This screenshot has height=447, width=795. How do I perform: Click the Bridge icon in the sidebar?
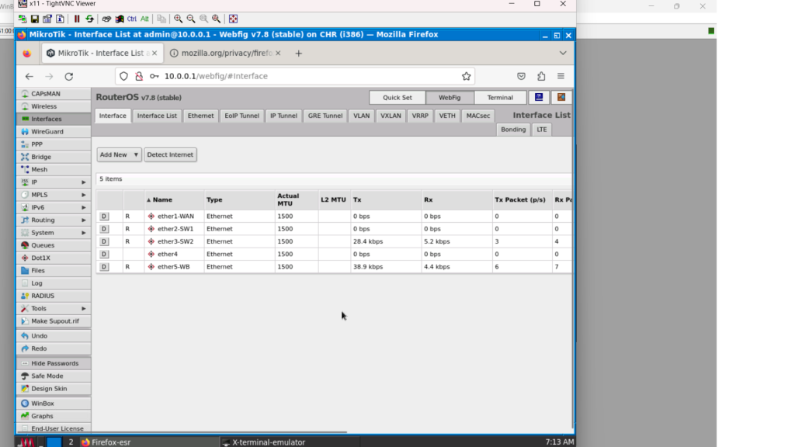(25, 157)
